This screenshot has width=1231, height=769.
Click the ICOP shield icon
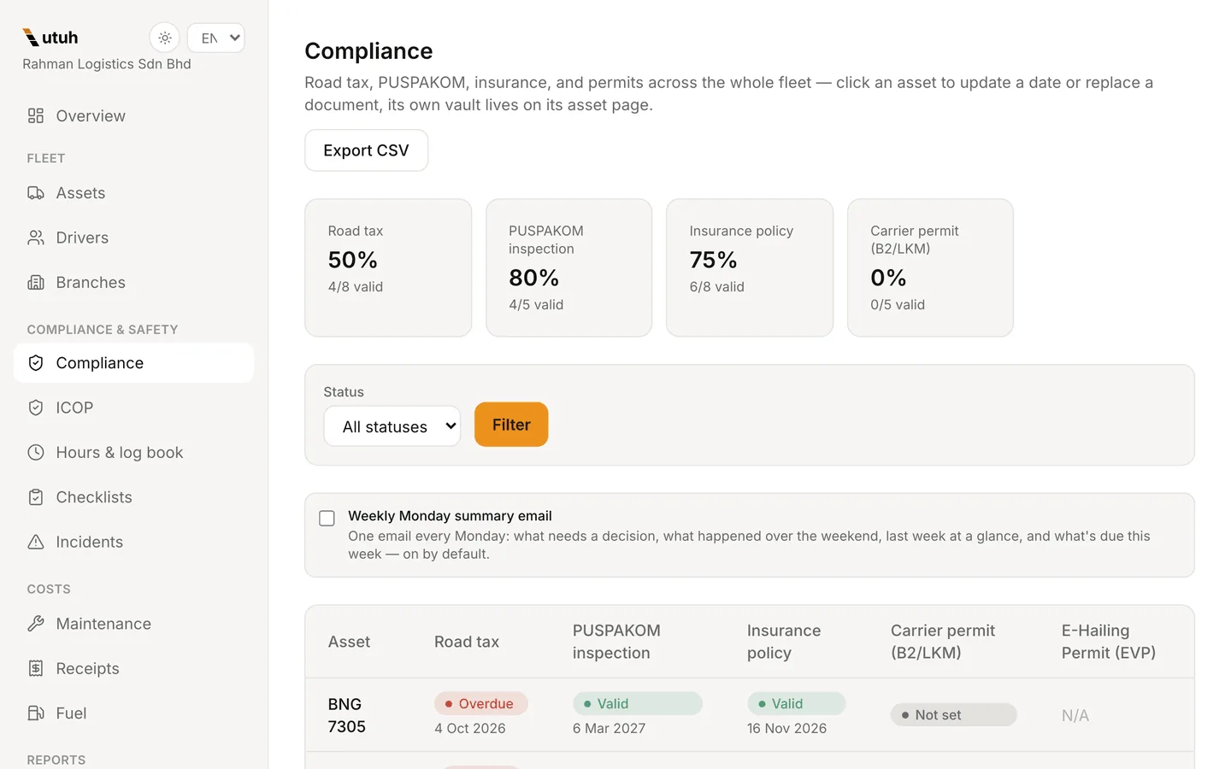pyautogui.click(x=36, y=408)
